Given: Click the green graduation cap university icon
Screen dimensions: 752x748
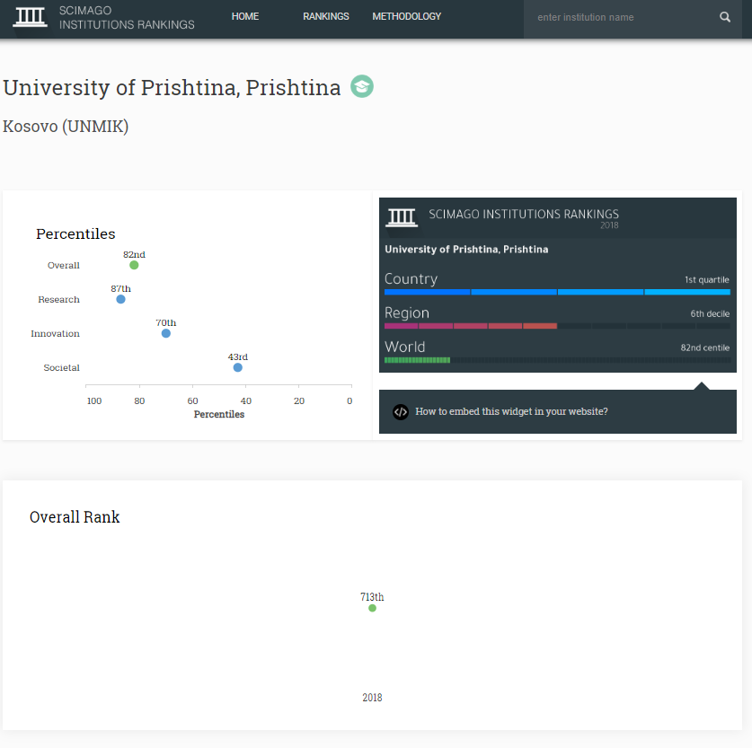Looking at the screenshot, I should pos(362,86).
